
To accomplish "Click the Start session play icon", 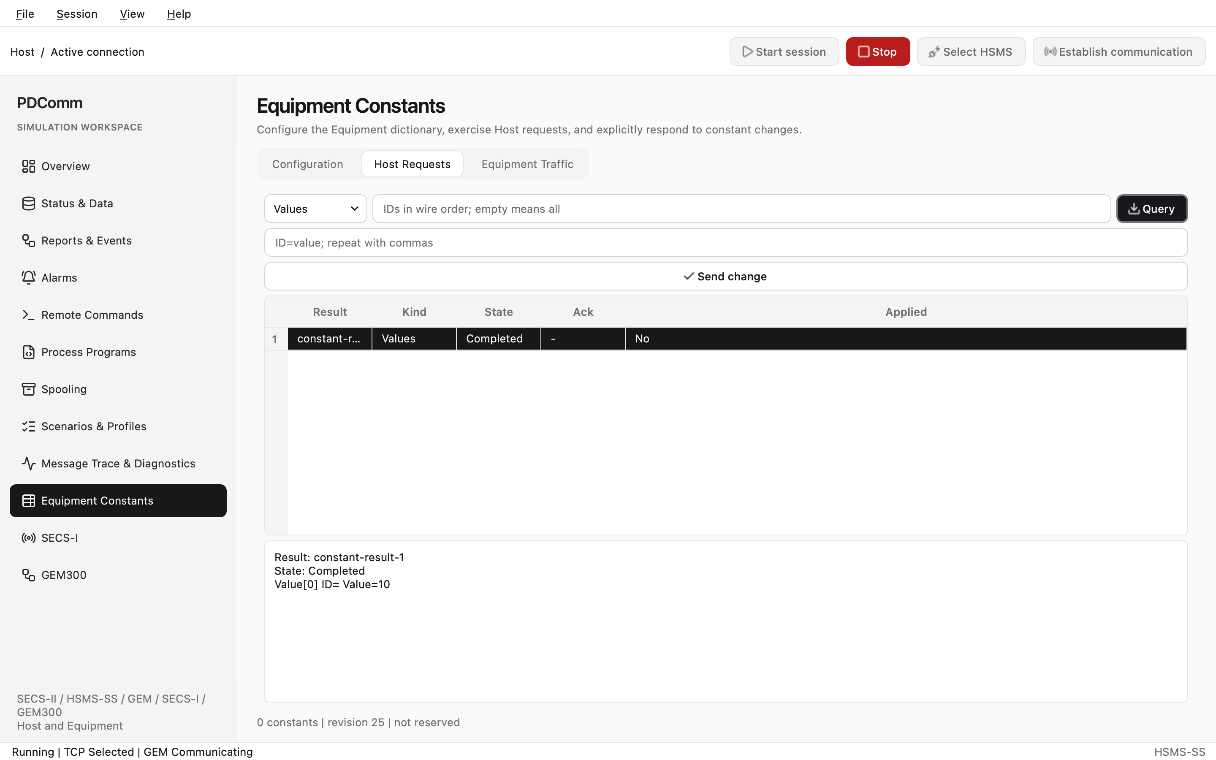I will 747,52.
